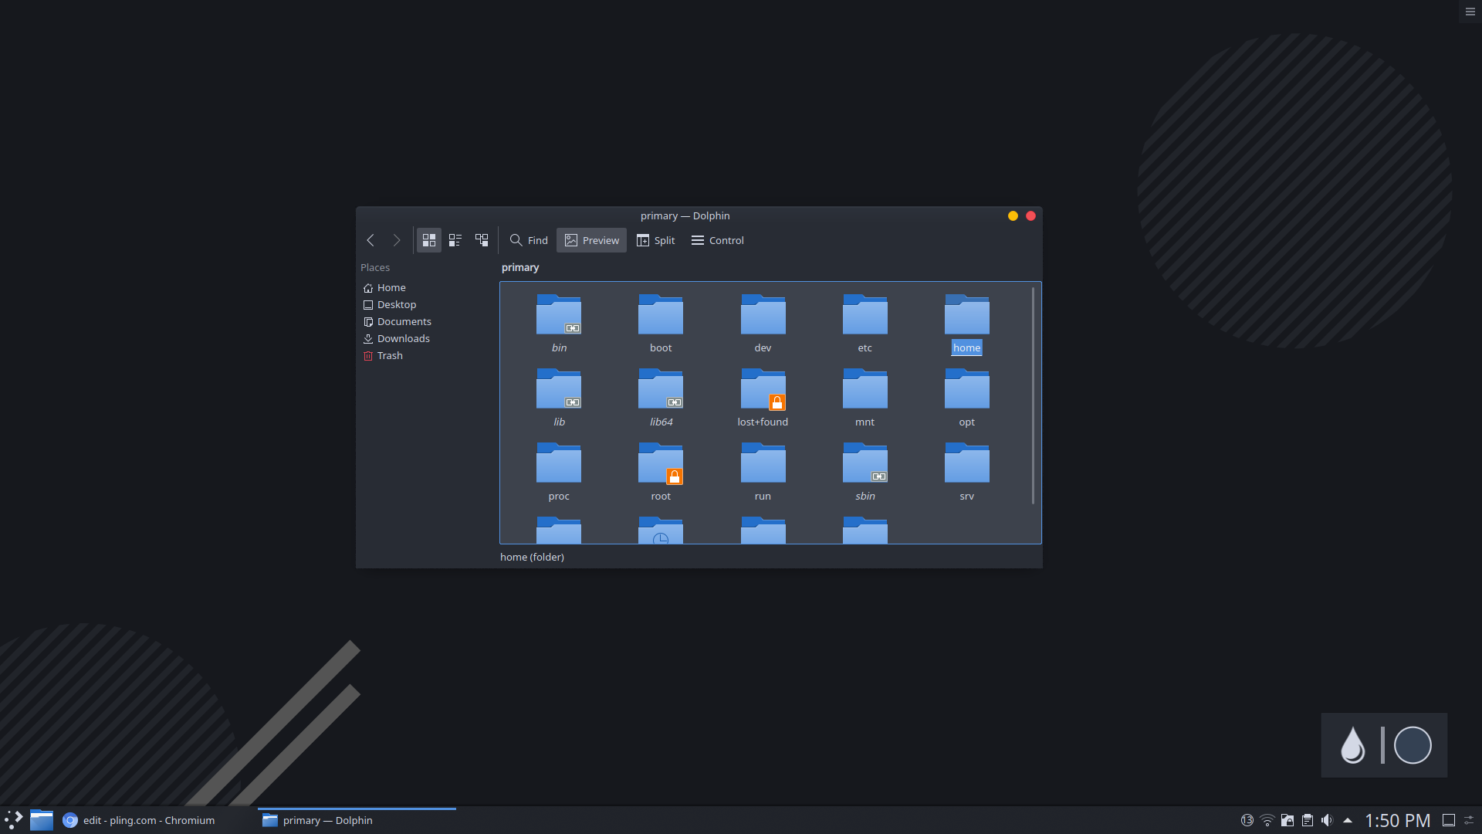Screen dimensions: 1482x834
Task: Select the home folder icon
Action: (x=966, y=314)
